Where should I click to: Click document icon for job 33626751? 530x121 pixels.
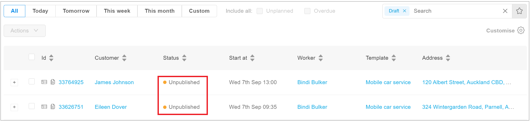click(53, 106)
